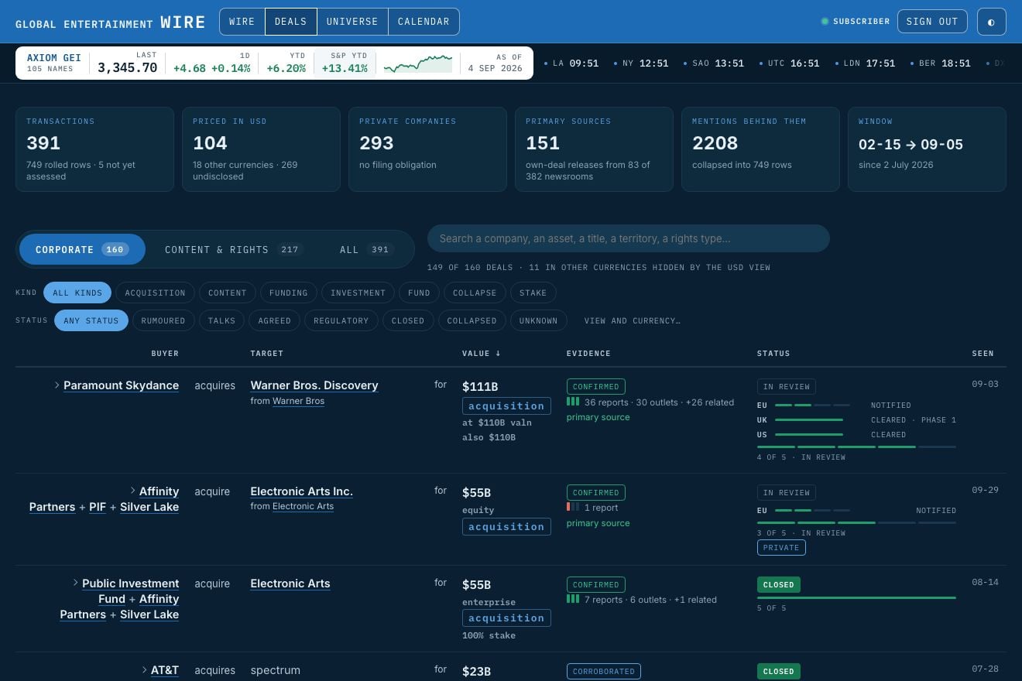This screenshot has width=1022, height=681.
Task: Select the All Kinds filter chip
Action: (77, 293)
